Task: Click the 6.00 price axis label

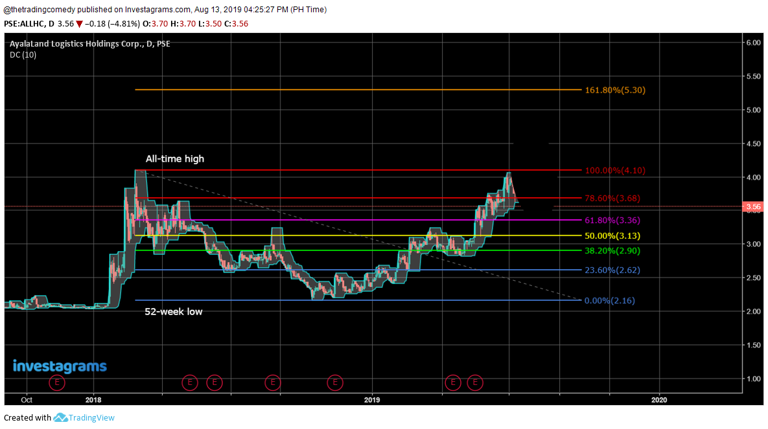Action: [753, 43]
